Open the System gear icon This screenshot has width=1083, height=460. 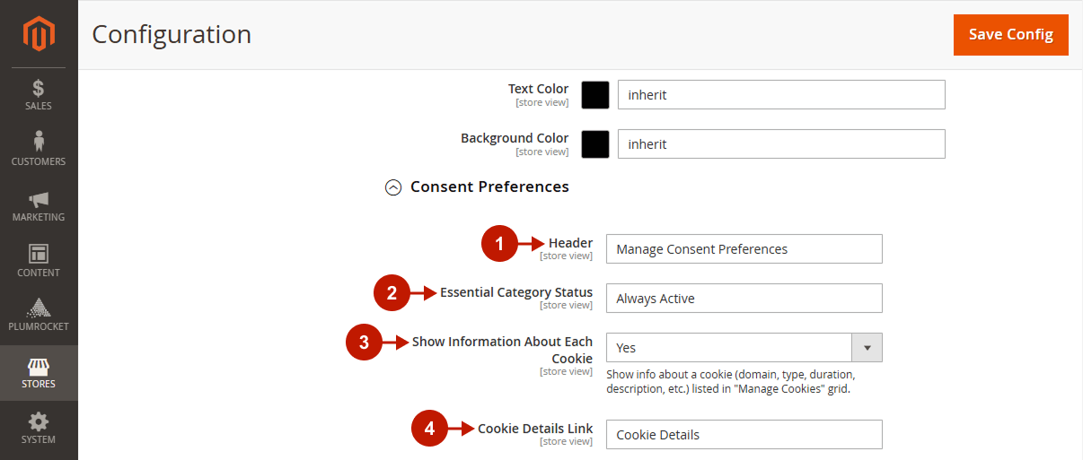coord(39,421)
